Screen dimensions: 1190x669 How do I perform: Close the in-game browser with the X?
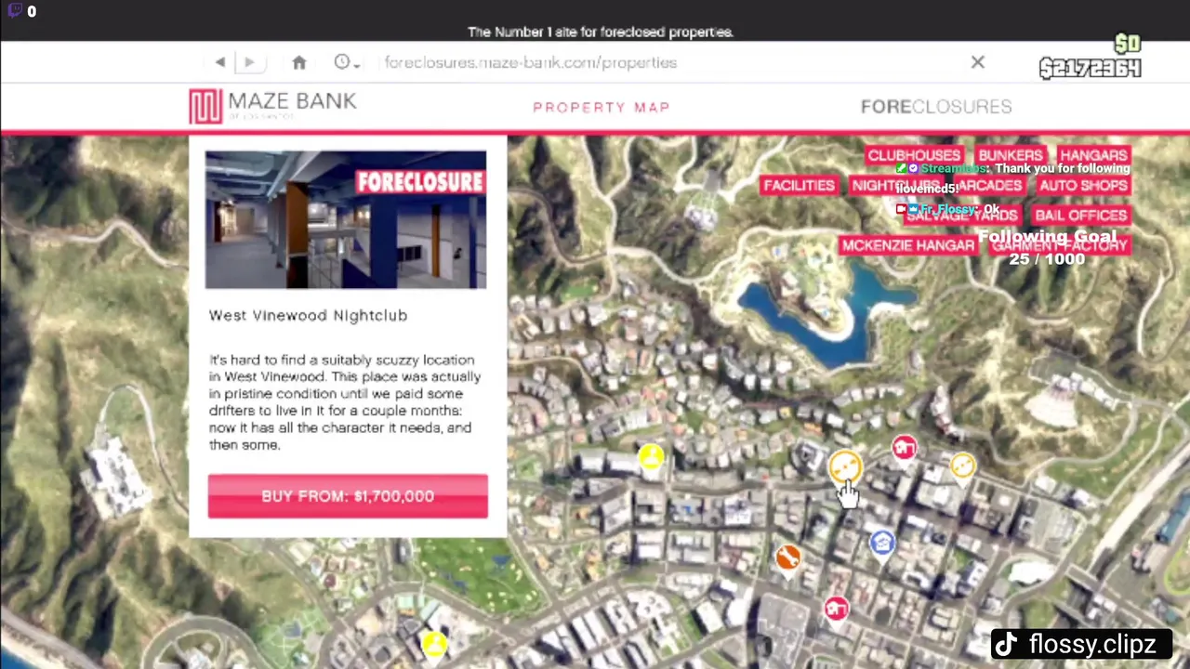978,62
